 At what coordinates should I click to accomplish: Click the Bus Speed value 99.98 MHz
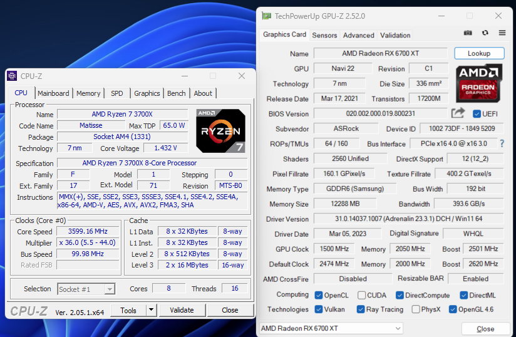coord(88,254)
